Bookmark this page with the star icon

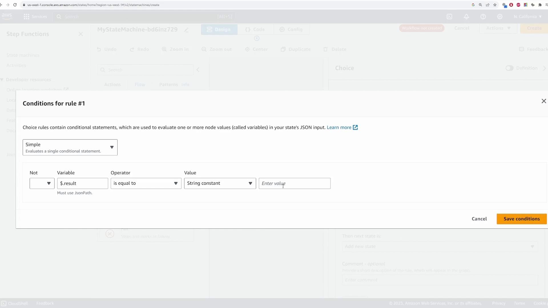point(495,5)
